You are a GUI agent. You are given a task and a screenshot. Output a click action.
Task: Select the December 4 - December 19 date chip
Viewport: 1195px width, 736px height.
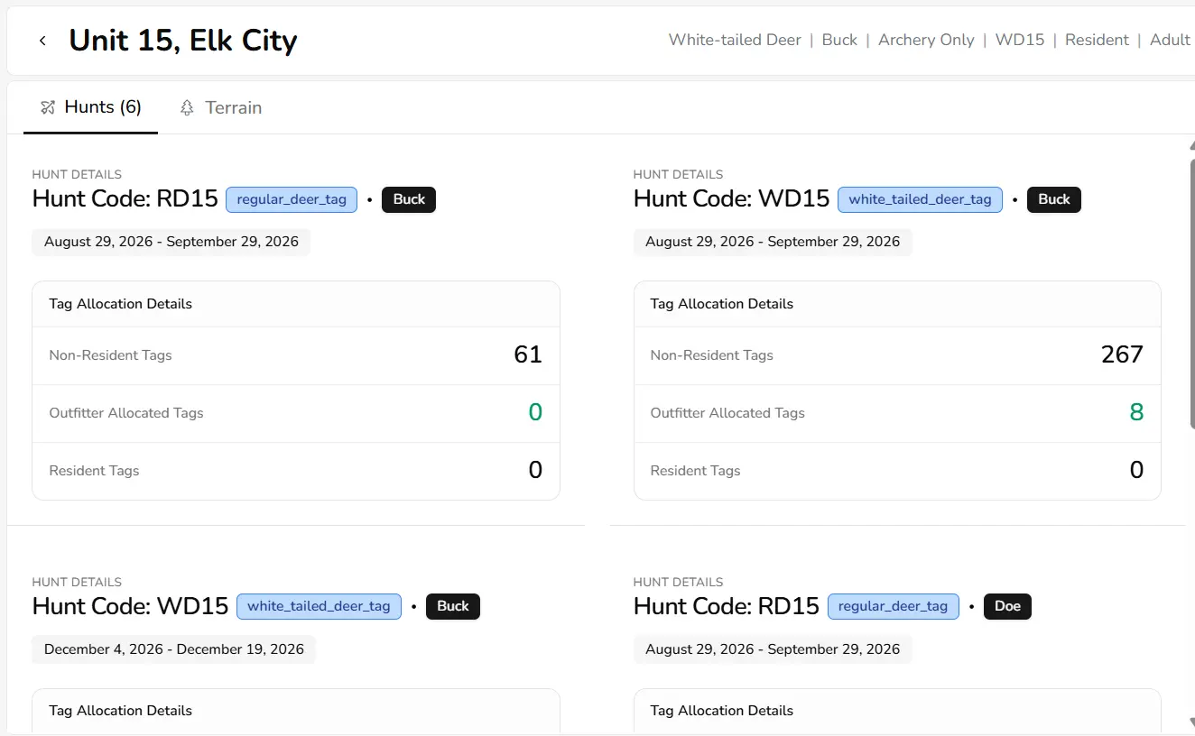(x=174, y=649)
